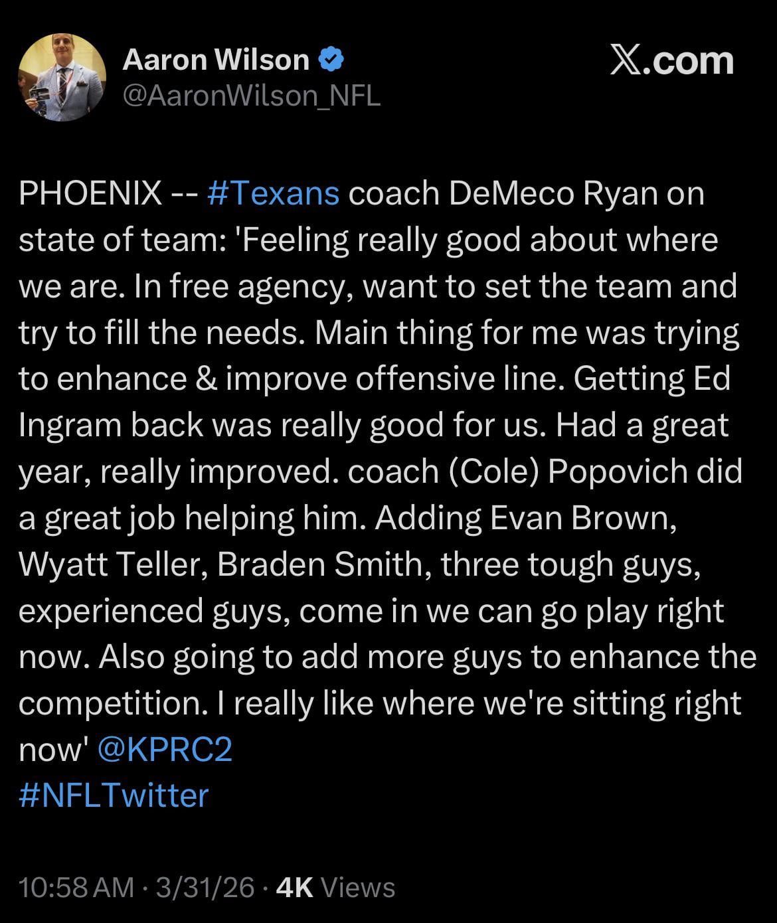777x923 pixels.
Task: Open Aaron Wilson's profile picture
Action: pos(62,77)
